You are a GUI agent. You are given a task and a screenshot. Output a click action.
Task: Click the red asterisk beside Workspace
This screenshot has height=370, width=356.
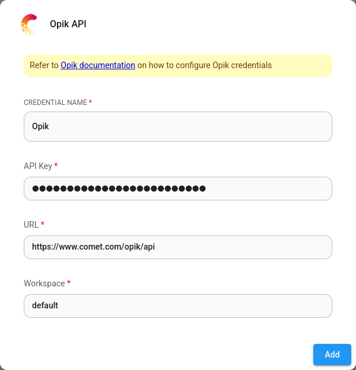tap(69, 283)
